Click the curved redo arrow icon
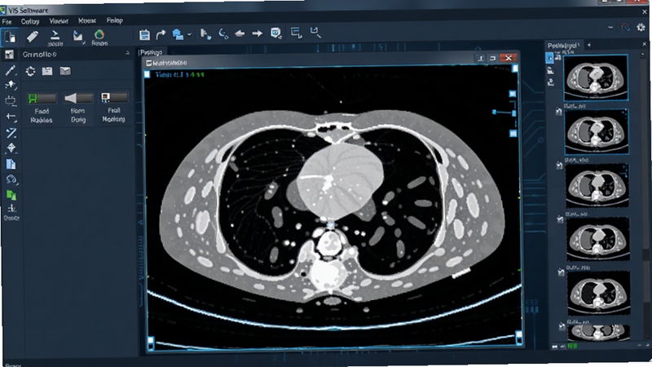The image size is (652, 367). pyautogui.click(x=161, y=34)
